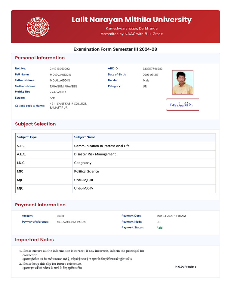Image resolution: width=231 pixels, height=308 pixels.
Task: Click the student photo thumbnail
Action: [183, 82]
